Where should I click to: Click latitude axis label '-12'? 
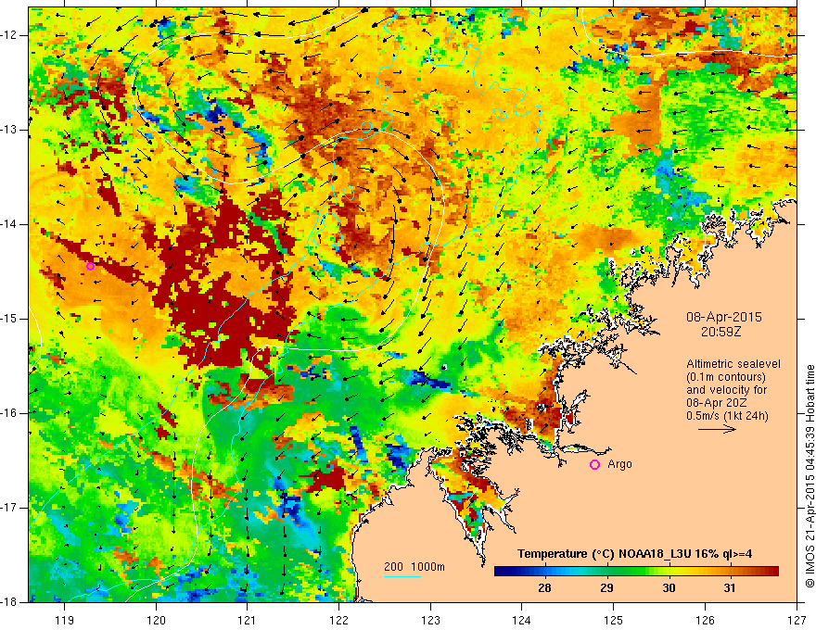[x=9, y=35]
